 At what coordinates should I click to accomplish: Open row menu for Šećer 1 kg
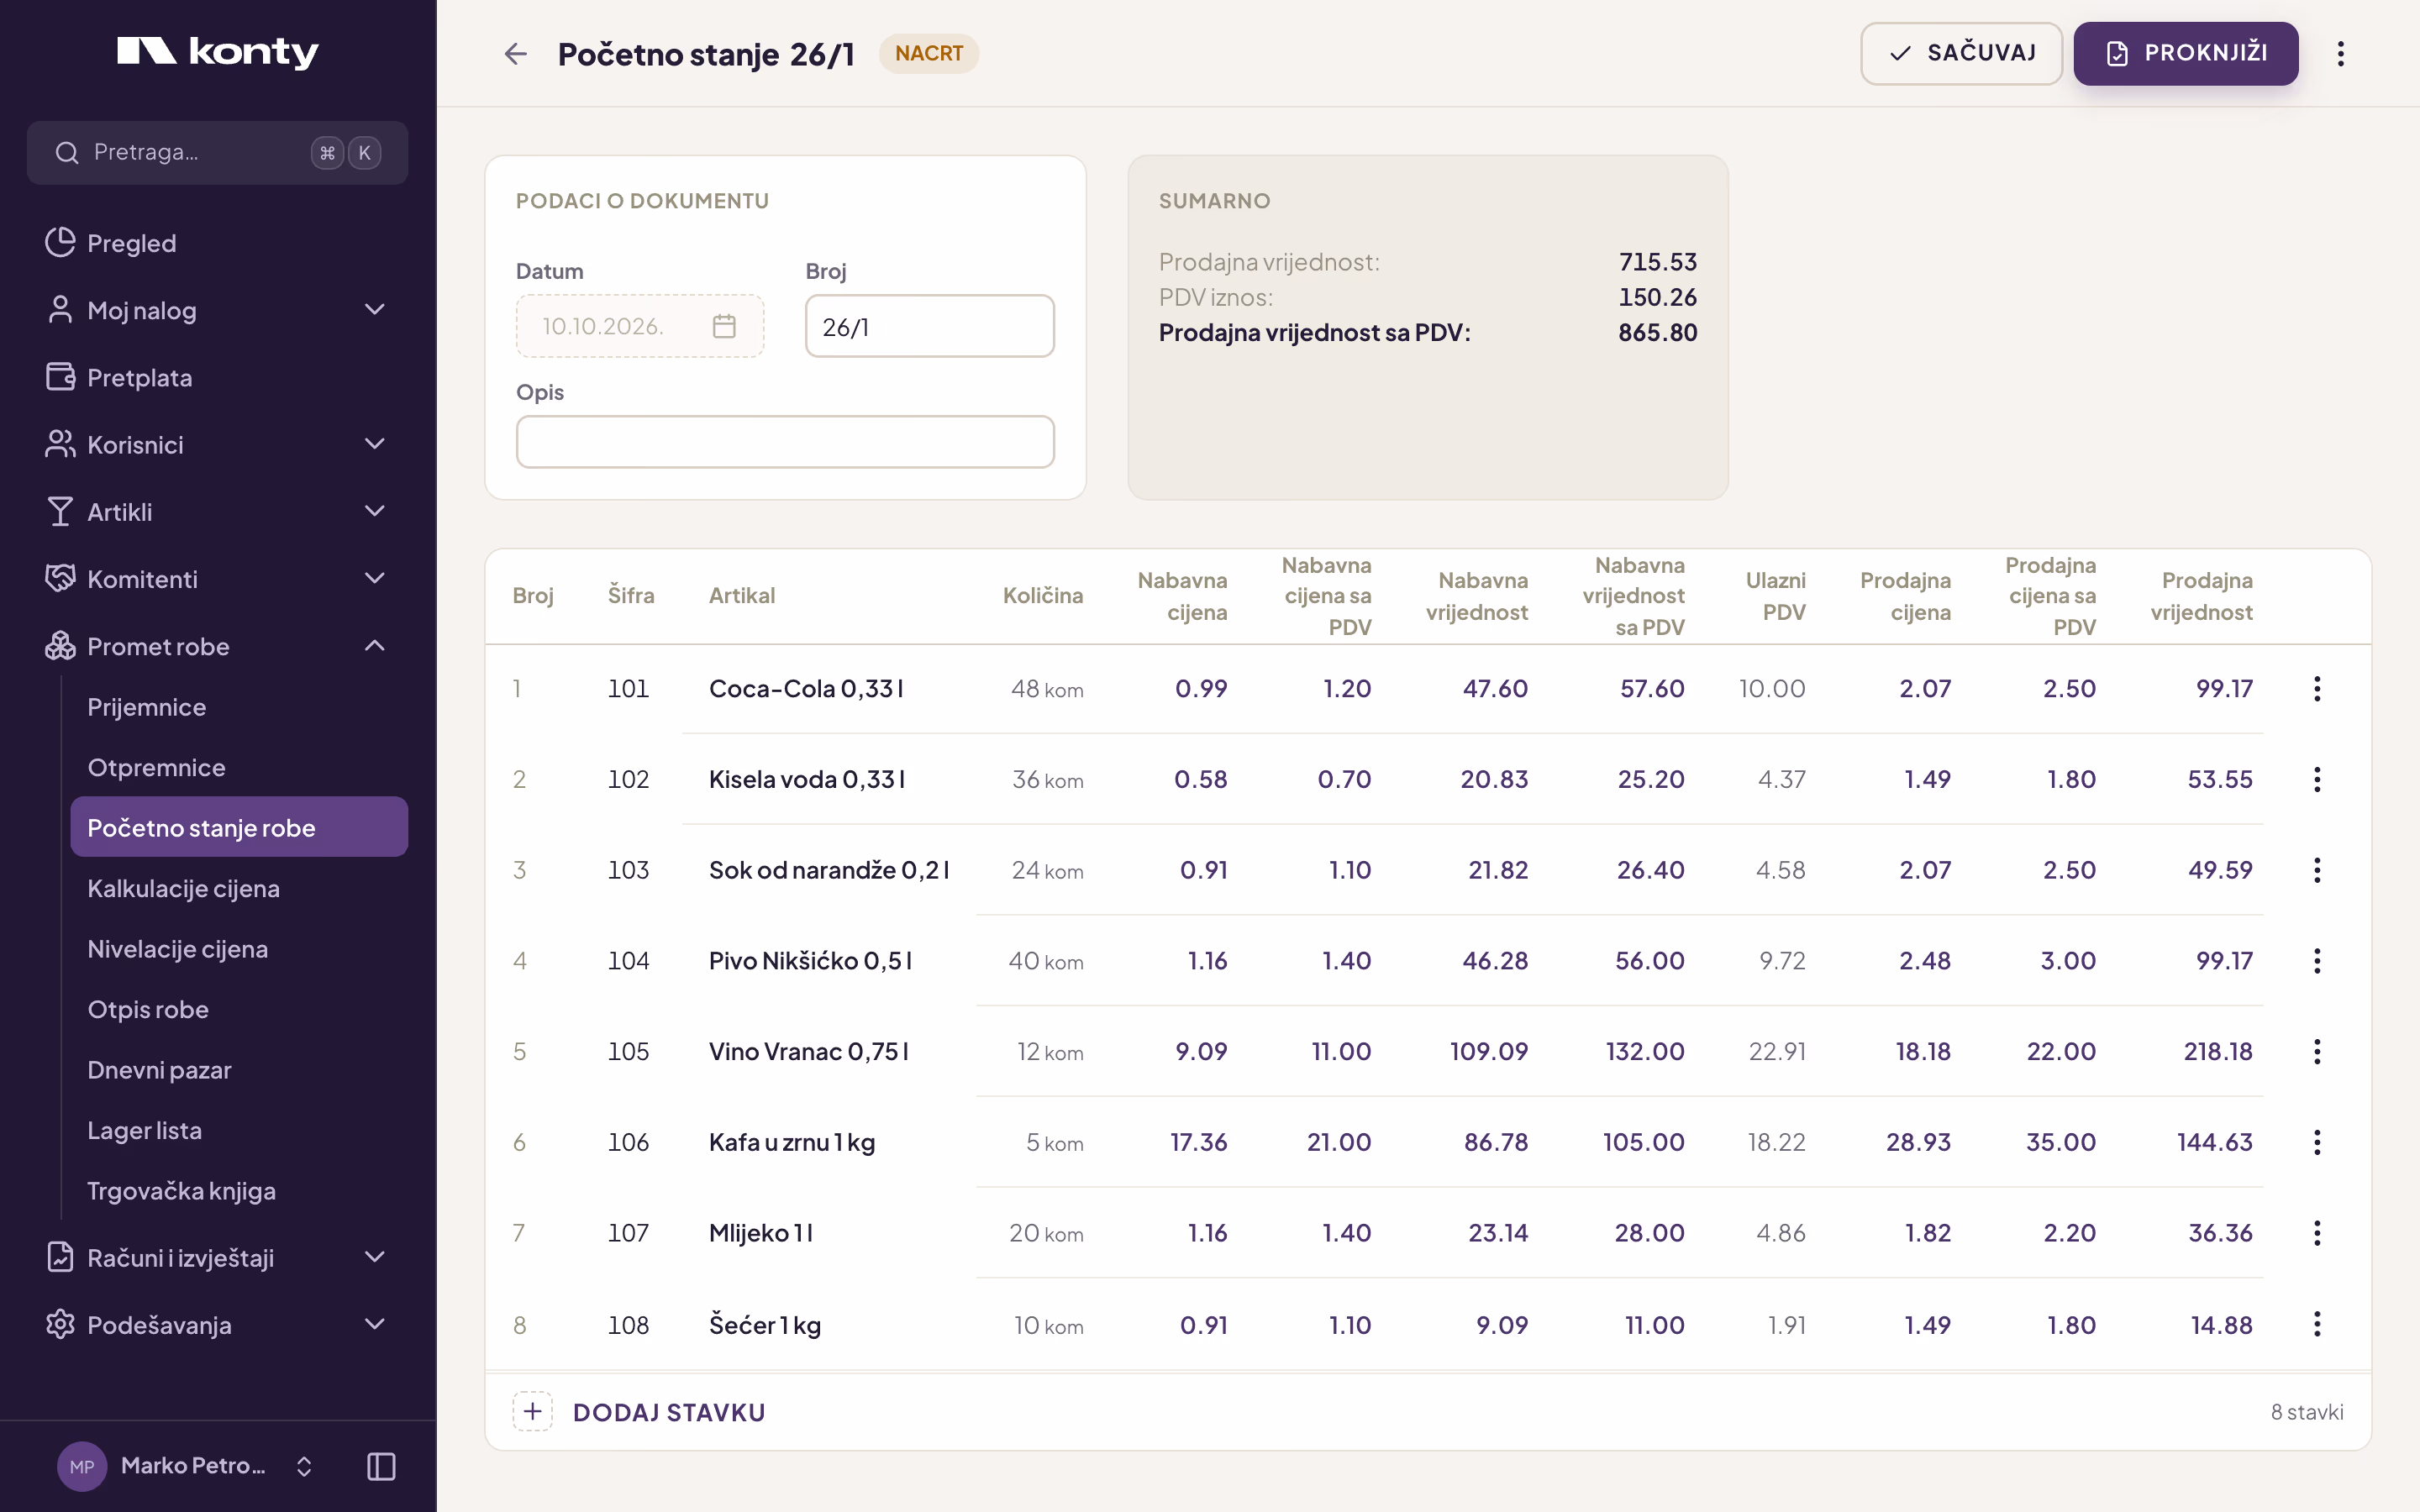click(2316, 1324)
